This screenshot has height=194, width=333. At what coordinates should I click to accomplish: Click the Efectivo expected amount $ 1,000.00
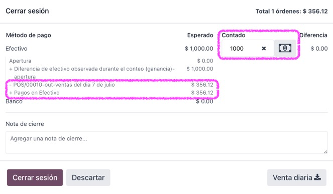(x=199, y=49)
